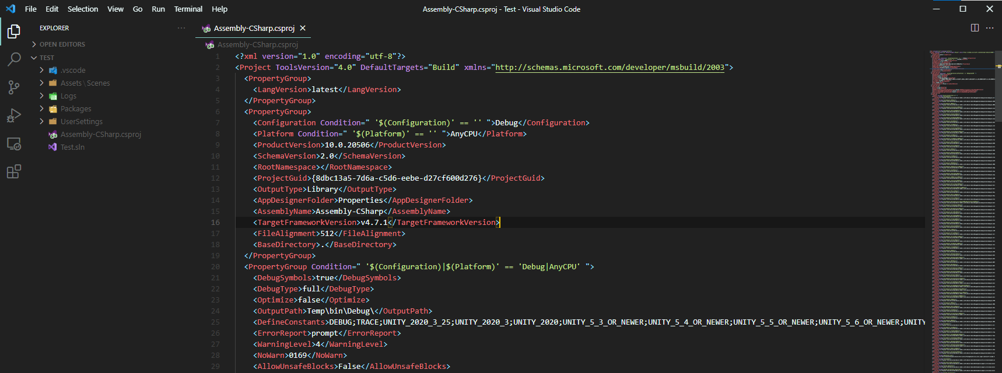Maximize the VS Code window
This screenshot has width=1002, height=373.
click(963, 9)
